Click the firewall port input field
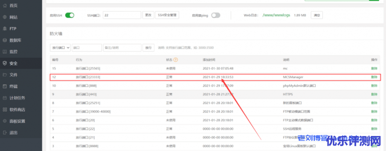The image size is (386, 151). pyautogui.click(x=87, y=48)
